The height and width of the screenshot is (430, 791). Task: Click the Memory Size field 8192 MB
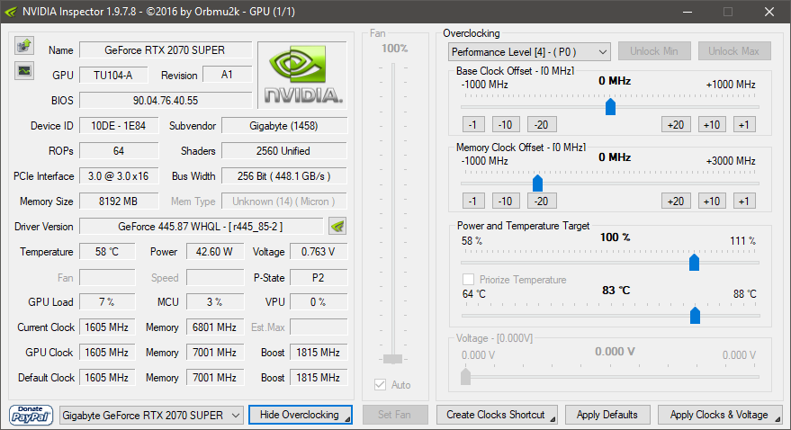point(119,202)
